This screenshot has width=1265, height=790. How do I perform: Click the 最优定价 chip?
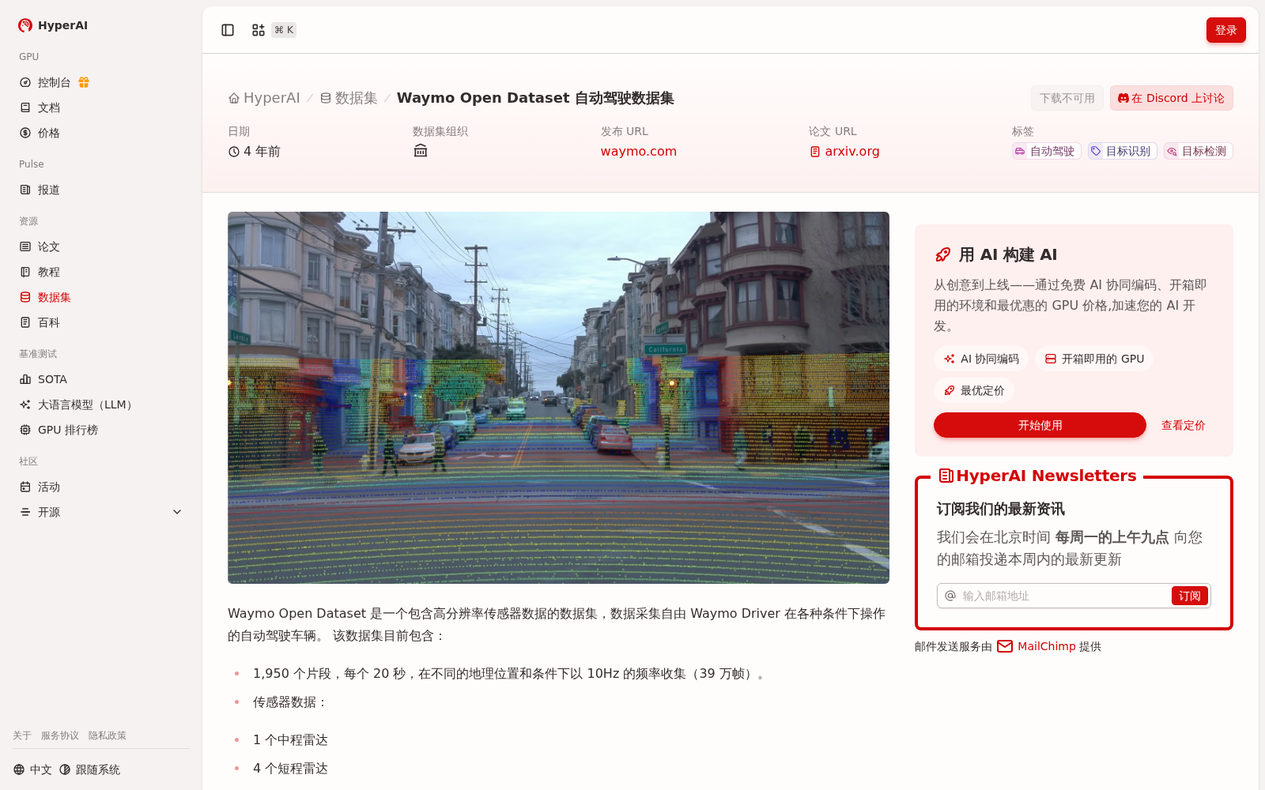click(x=974, y=390)
